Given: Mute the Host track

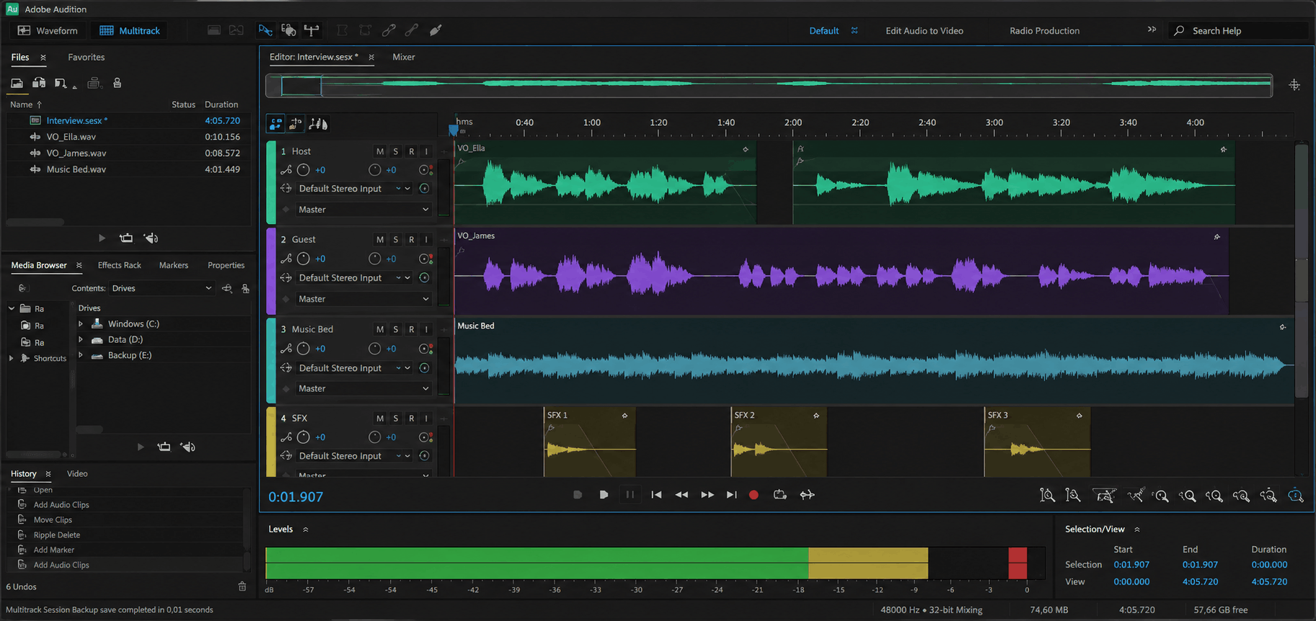Looking at the screenshot, I should point(380,151).
